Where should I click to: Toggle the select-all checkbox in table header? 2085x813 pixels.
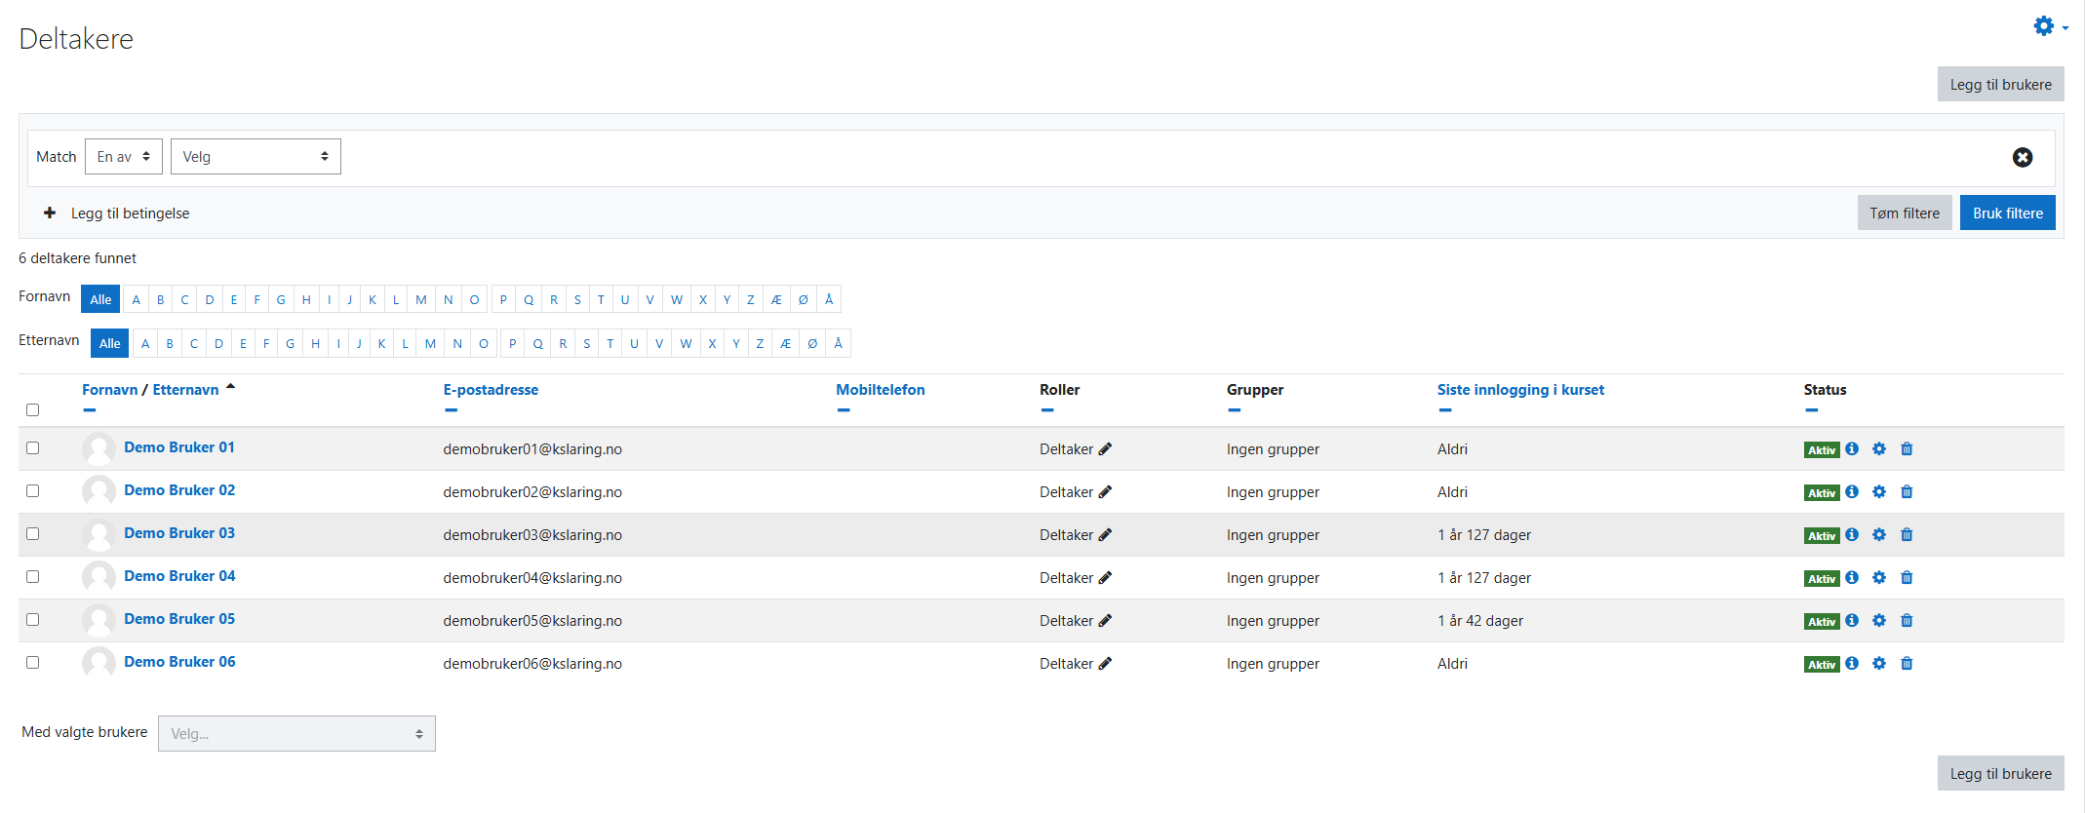(x=33, y=410)
